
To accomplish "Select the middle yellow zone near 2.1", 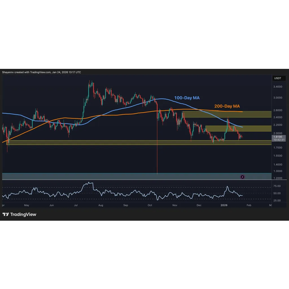I will pos(238,128).
